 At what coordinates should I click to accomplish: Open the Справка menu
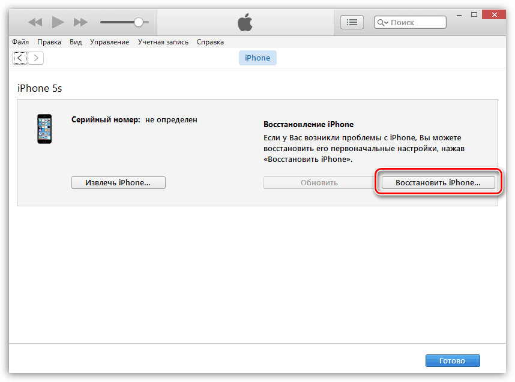coord(210,42)
